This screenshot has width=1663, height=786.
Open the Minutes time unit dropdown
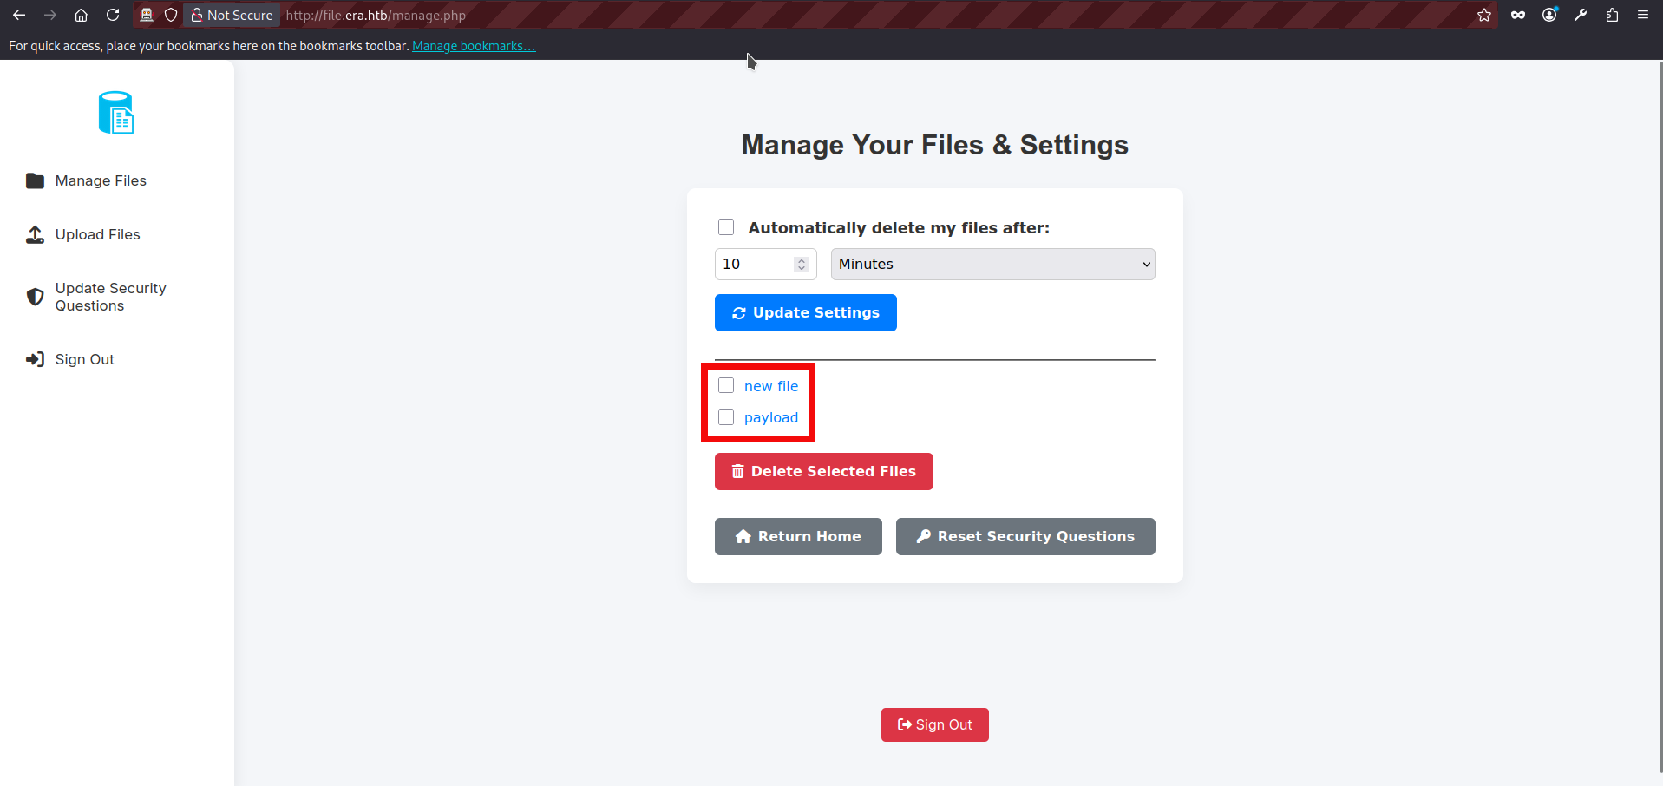(992, 264)
